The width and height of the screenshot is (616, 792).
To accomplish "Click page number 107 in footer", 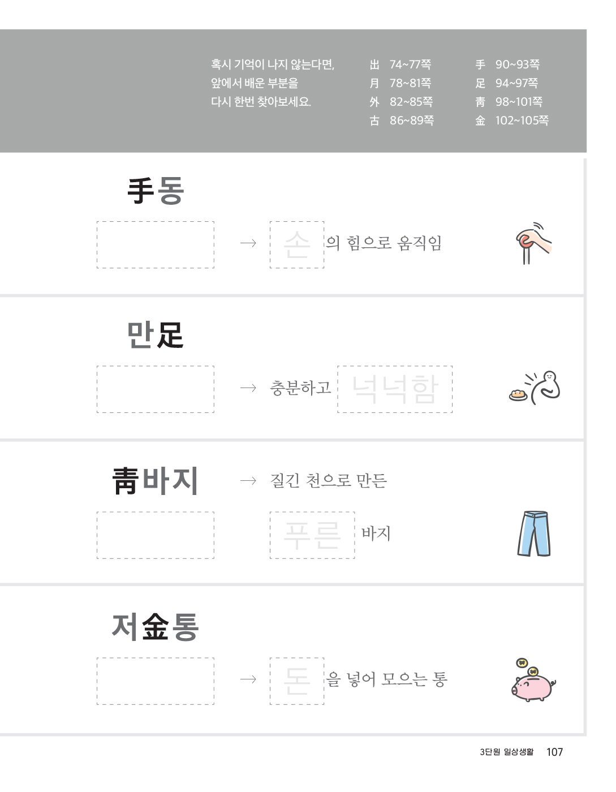I will (554, 752).
